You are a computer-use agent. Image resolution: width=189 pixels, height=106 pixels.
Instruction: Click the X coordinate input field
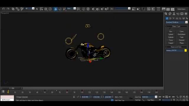pos(85,97)
